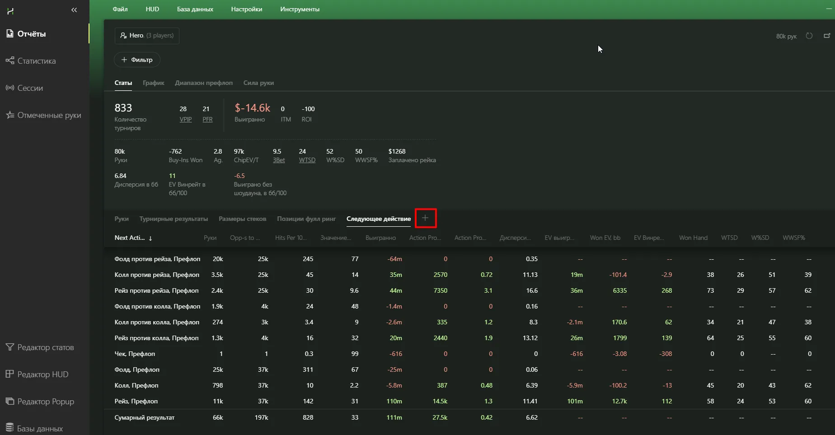835x435 pixels.
Task: Open Отмеченные руки marked hands
Action: 49,115
